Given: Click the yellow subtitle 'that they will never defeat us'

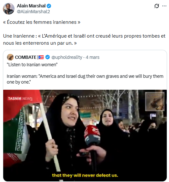Looking at the screenshot, I should pyautogui.click(x=85, y=175).
